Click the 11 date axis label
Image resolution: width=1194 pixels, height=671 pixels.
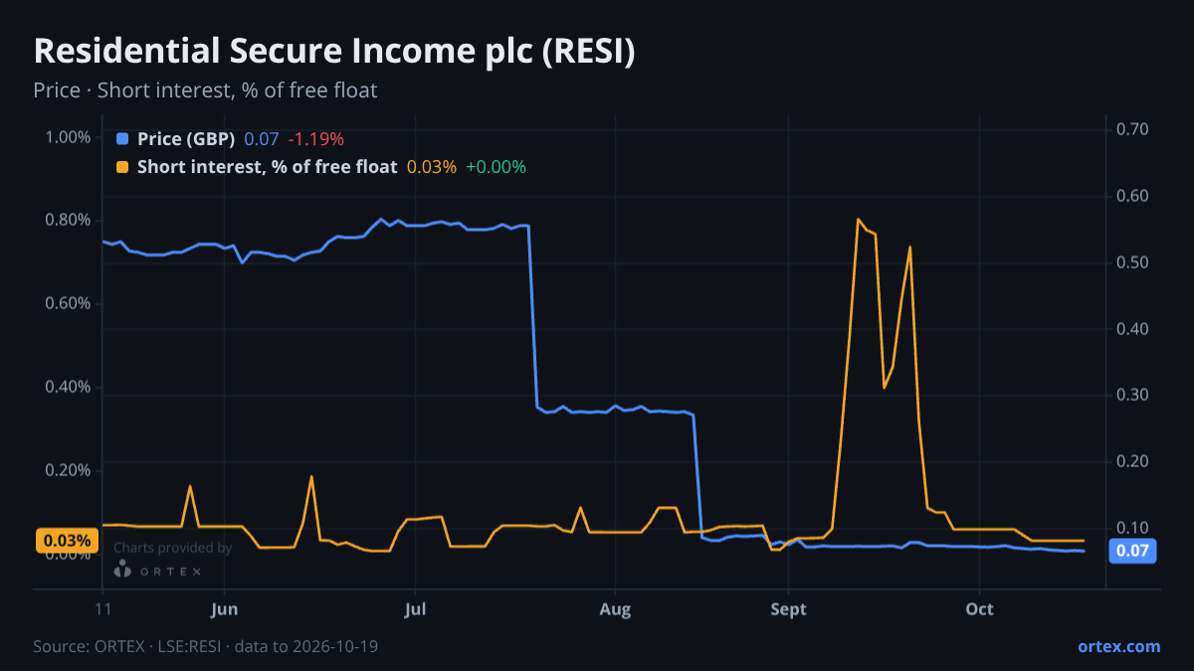click(x=102, y=608)
